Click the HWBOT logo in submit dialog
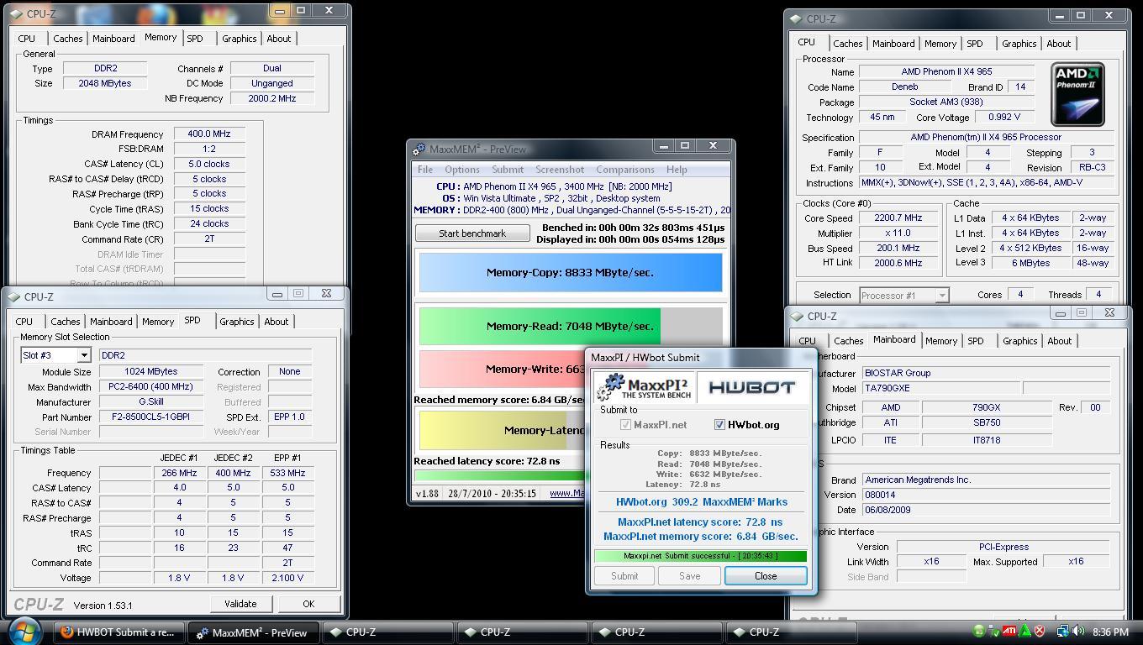This screenshot has height=645, width=1143. point(751,388)
